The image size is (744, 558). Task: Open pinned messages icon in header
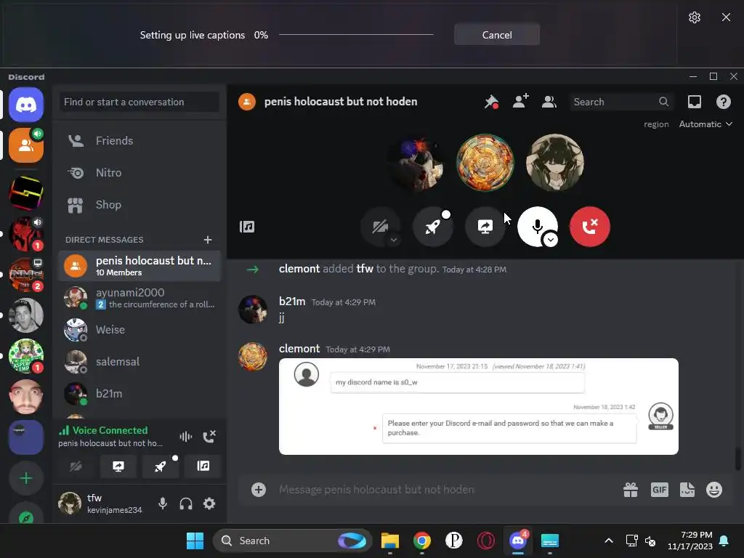[x=491, y=102]
